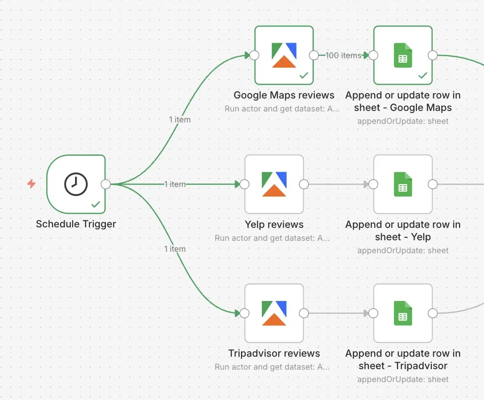
Task: Click the '1 item' label toward Yelp reviews
Action: click(x=175, y=184)
